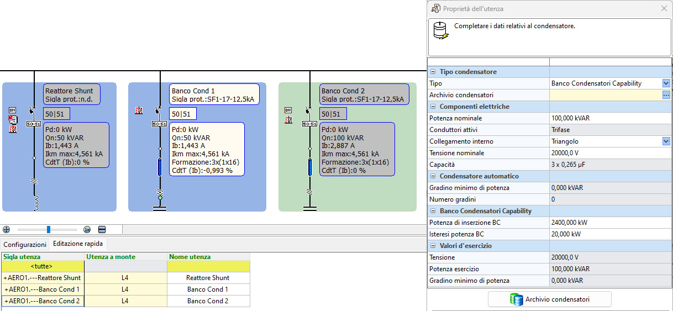Click the Reattore Shunt name box in diagram
Screen dimensions: 673x311
click(72, 94)
